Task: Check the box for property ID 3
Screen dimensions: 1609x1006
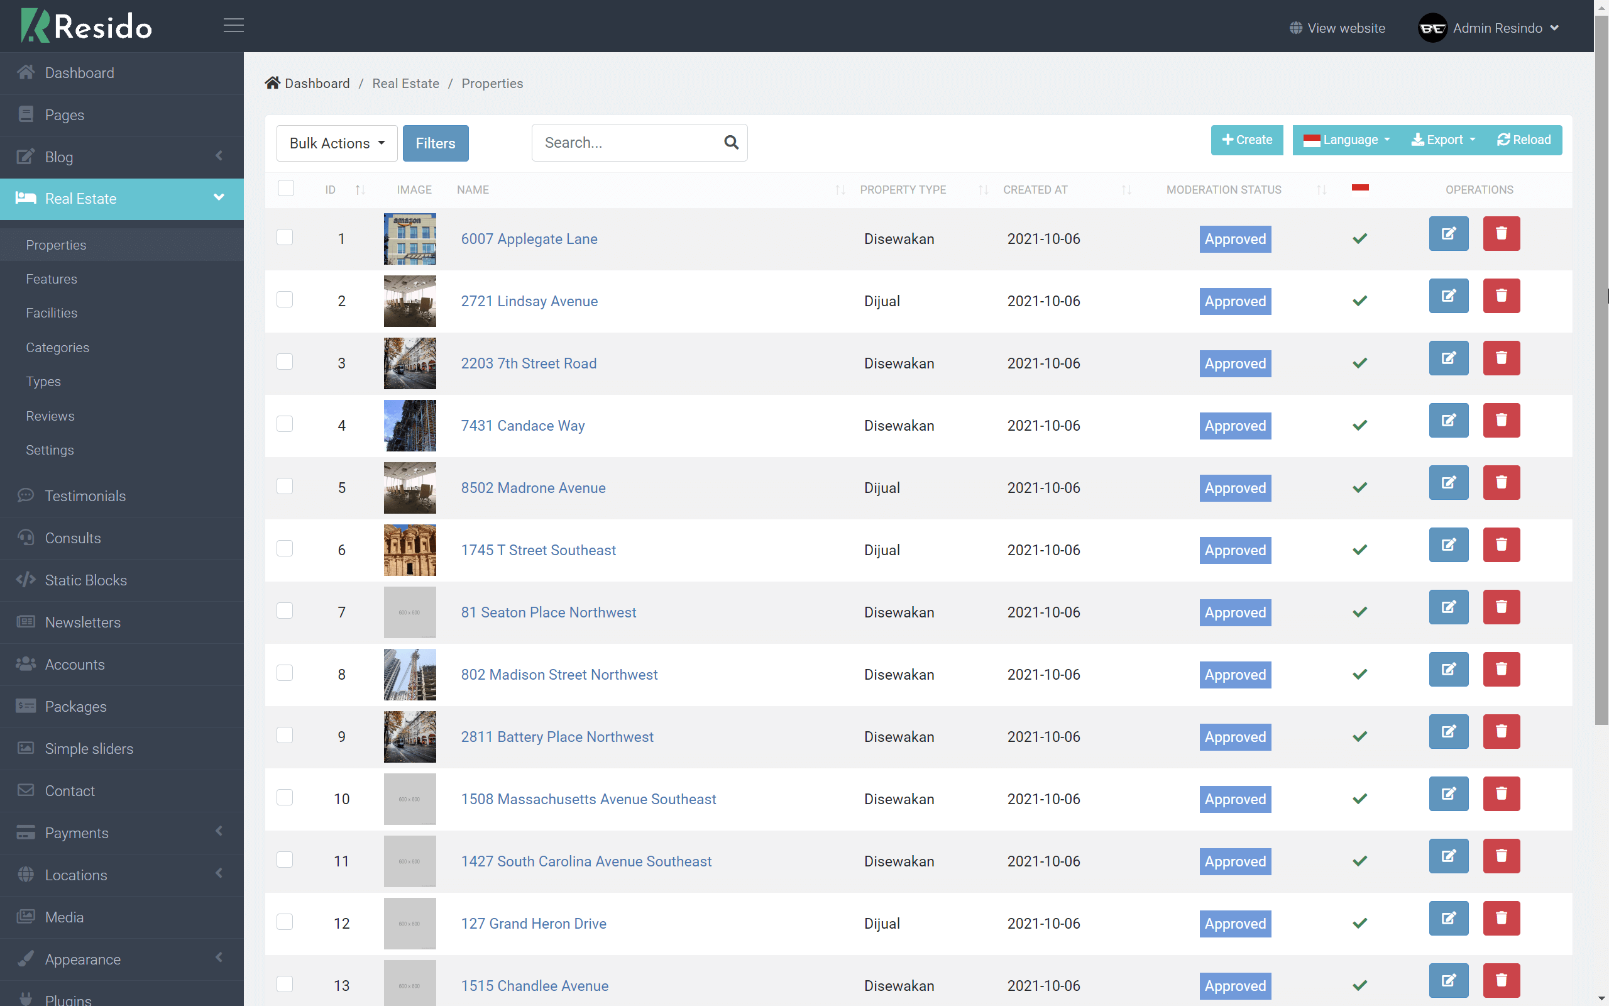Action: [285, 362]
